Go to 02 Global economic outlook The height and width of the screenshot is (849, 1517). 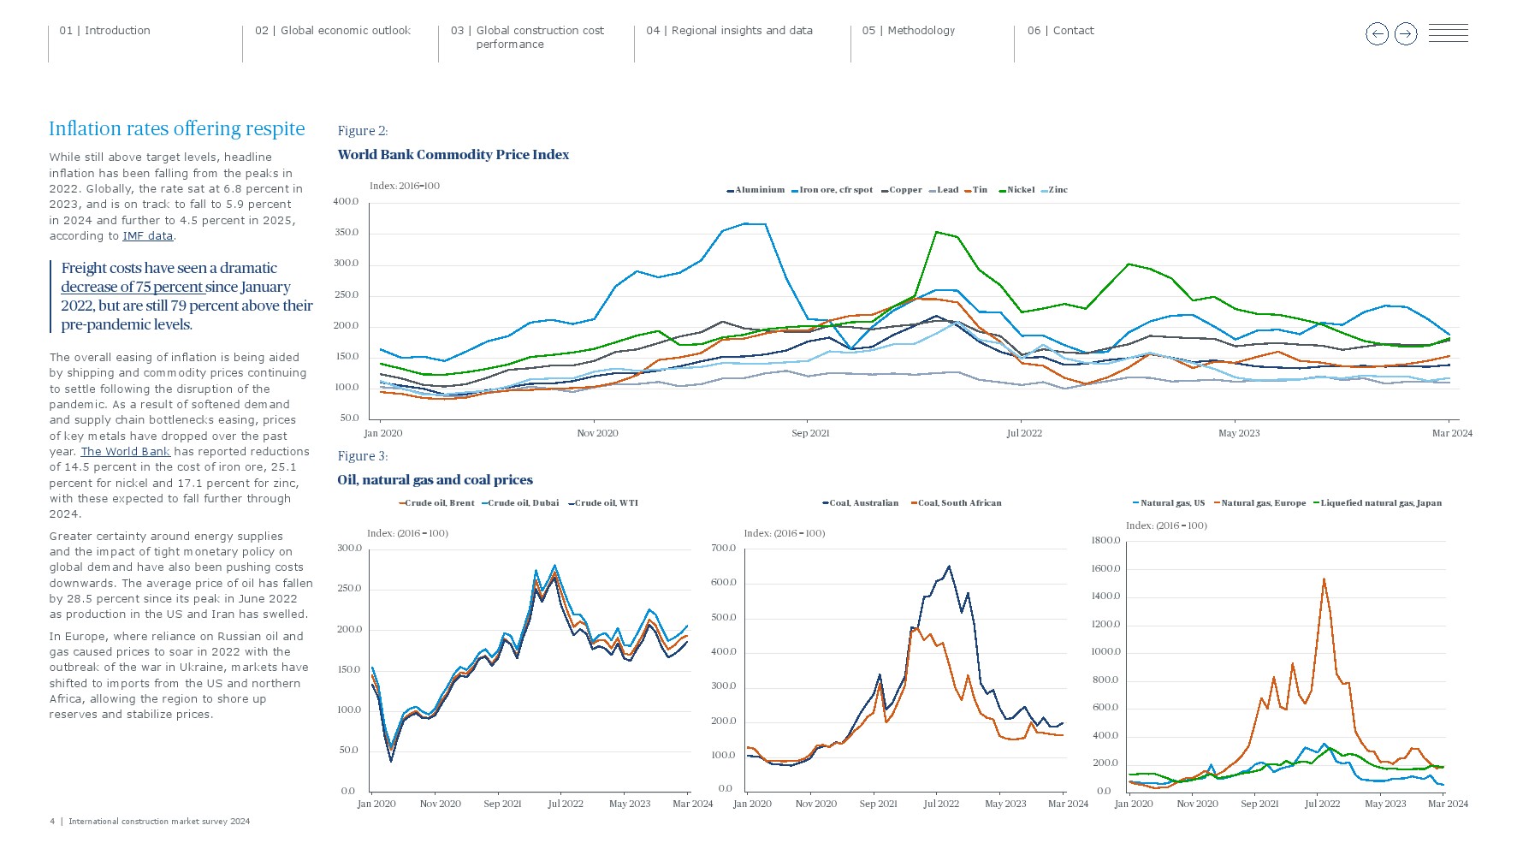(x=333, y=31)
